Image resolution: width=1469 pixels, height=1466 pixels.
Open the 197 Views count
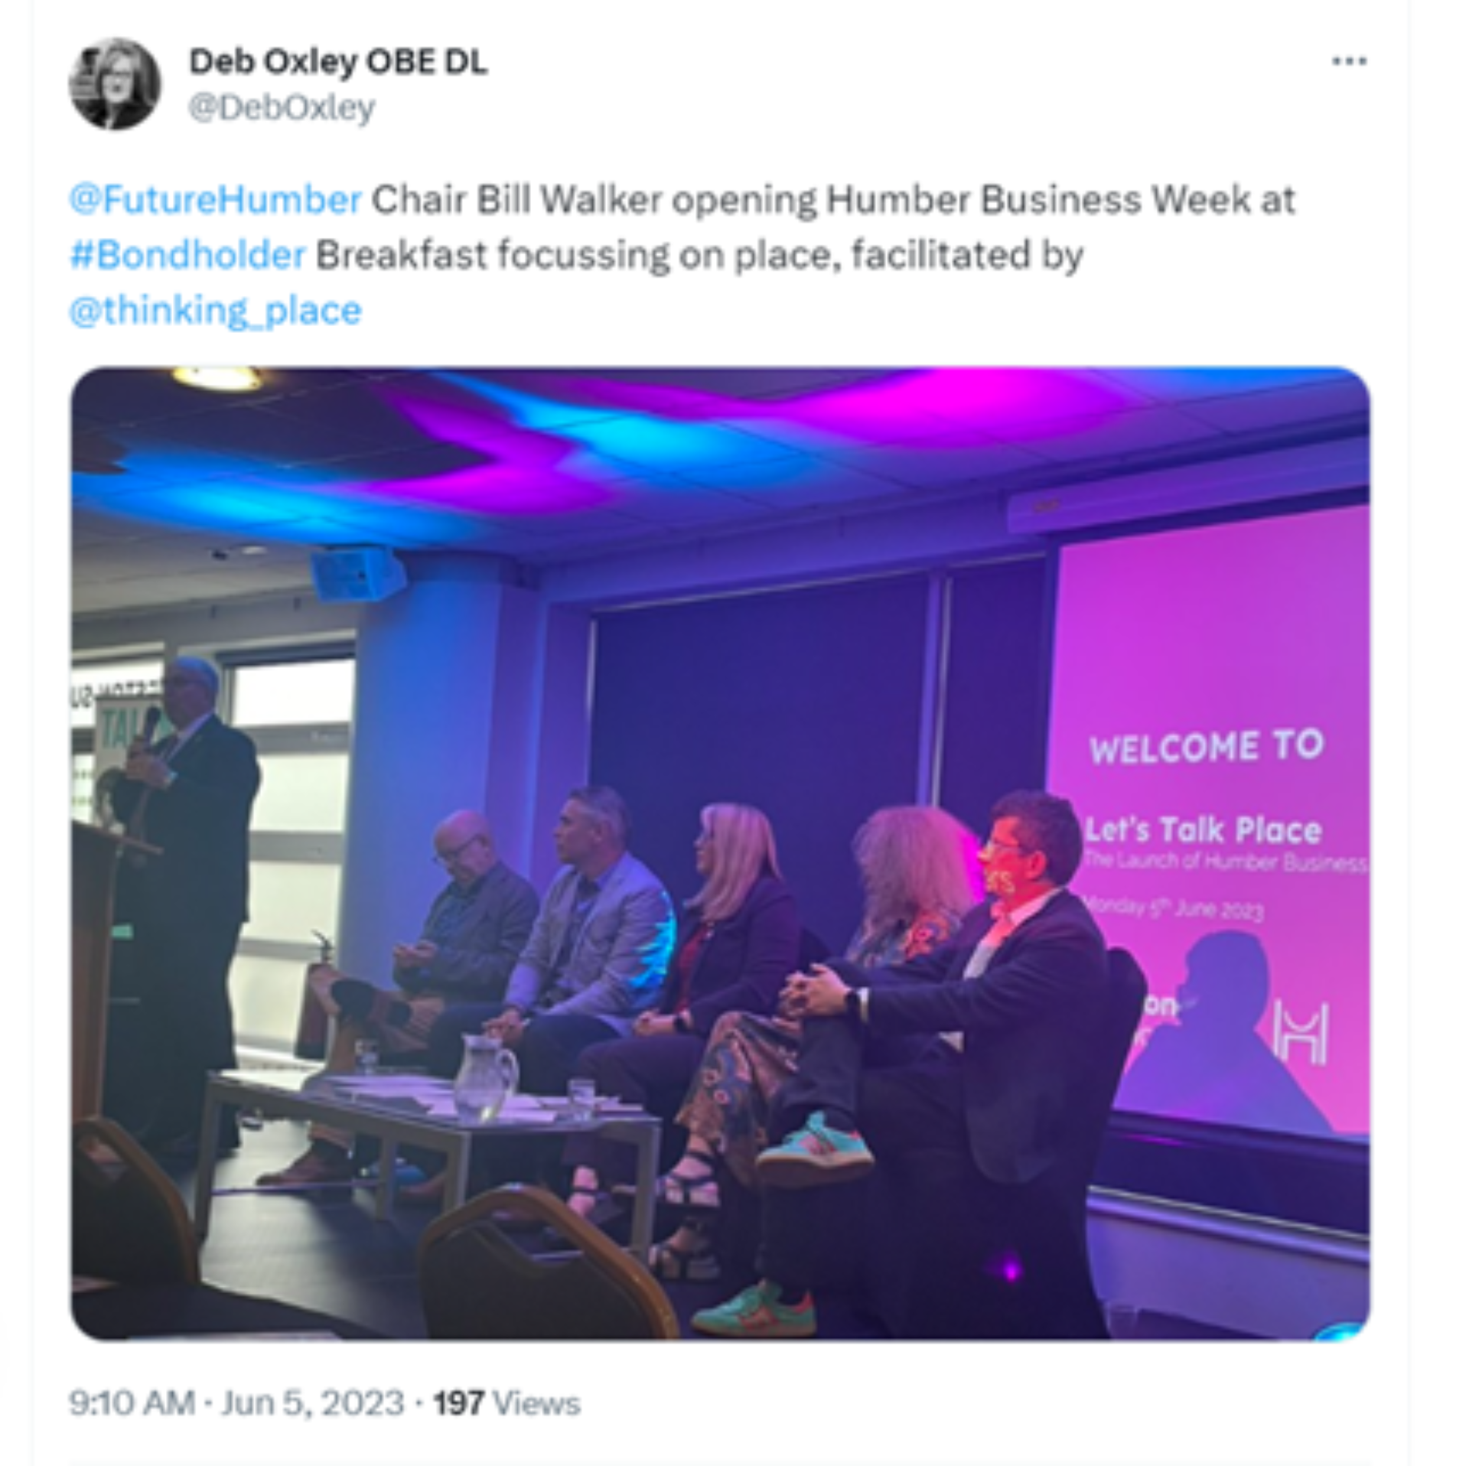point(507,1402)
